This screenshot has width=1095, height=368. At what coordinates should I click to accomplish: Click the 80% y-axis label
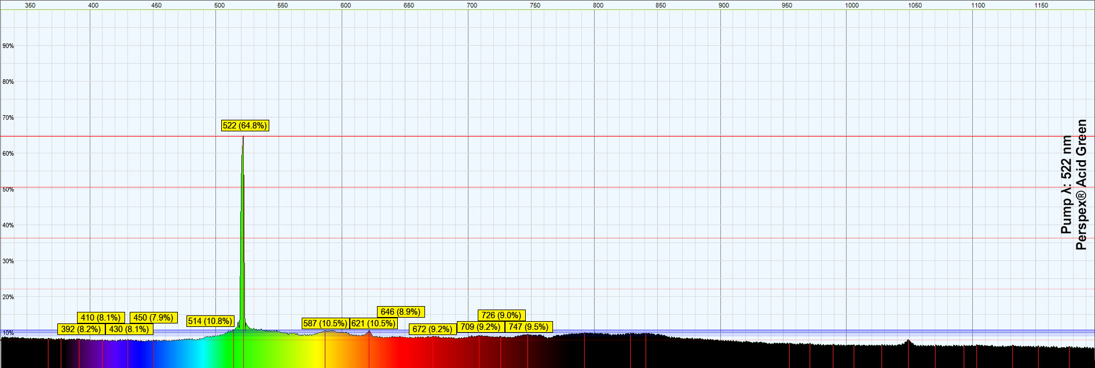pyautogui.click(x=8, y=82)
